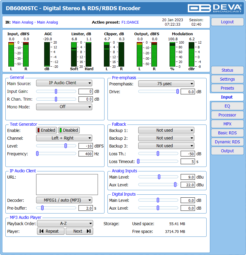This screenshot has height=255, width=246.
Task: Select the Input tab
Action: point(227,97)
